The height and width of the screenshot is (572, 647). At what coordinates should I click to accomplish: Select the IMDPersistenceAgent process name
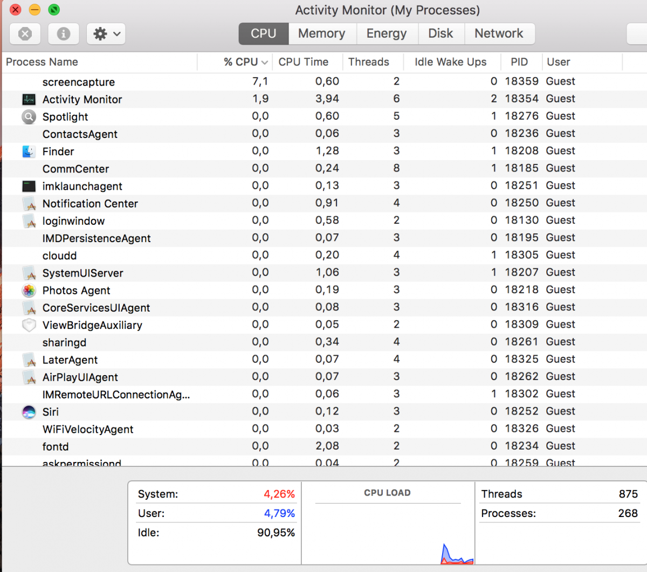[97, 238]
